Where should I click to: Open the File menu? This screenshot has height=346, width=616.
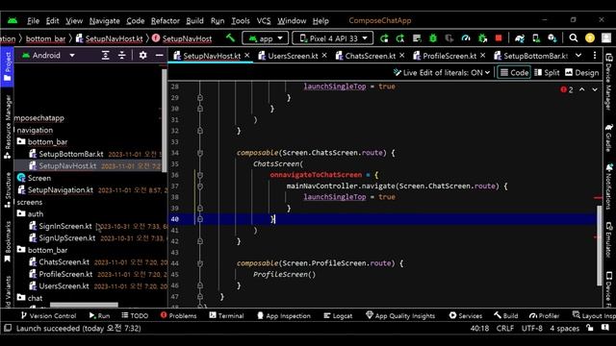point(33,21)
